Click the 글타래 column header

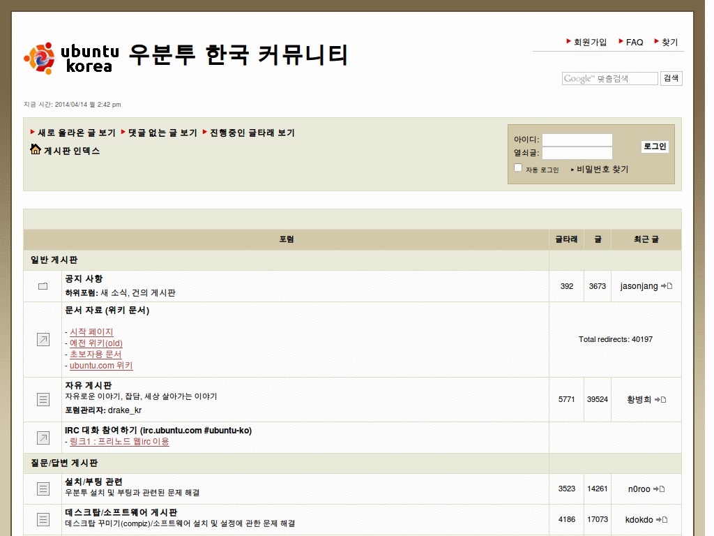click(x=566, y=239)
